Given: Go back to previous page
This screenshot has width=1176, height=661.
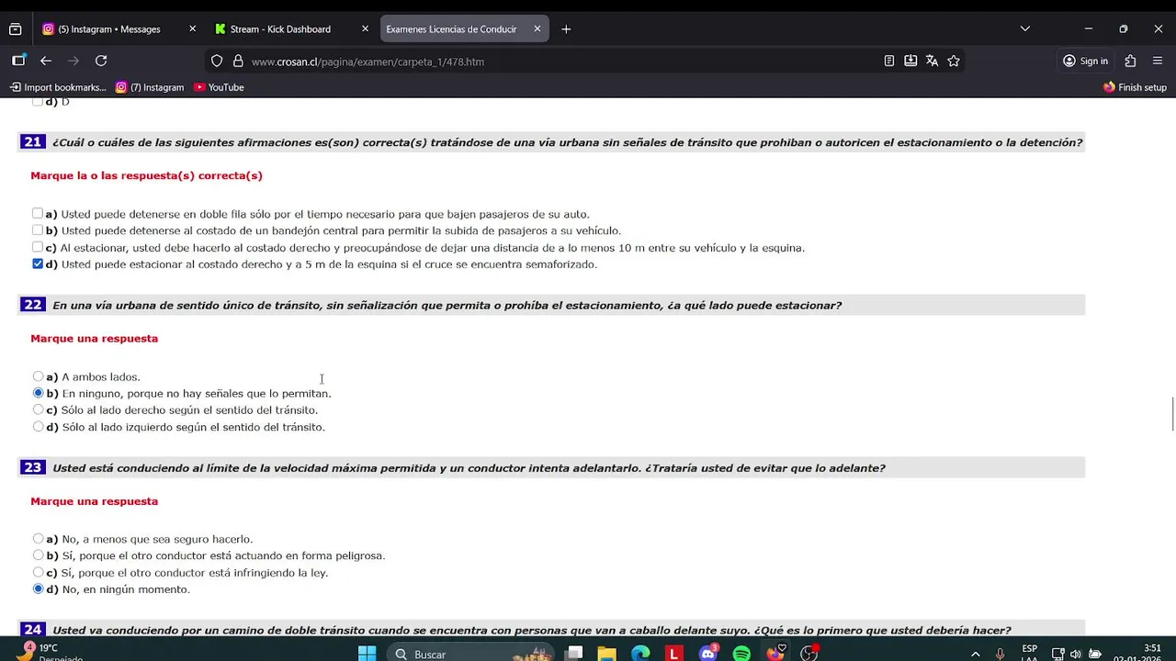Looking at the screenshot, I should click(46, 61).
